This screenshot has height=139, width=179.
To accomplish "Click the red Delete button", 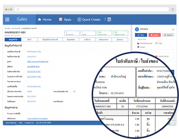I will 154,35.
